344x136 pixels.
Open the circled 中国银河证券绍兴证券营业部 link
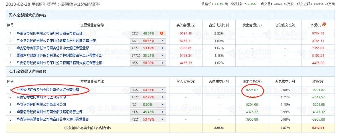[x=48, y=90]
